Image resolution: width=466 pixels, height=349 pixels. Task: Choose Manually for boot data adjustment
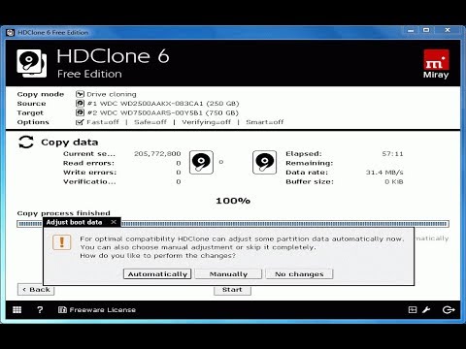(228, 274)
